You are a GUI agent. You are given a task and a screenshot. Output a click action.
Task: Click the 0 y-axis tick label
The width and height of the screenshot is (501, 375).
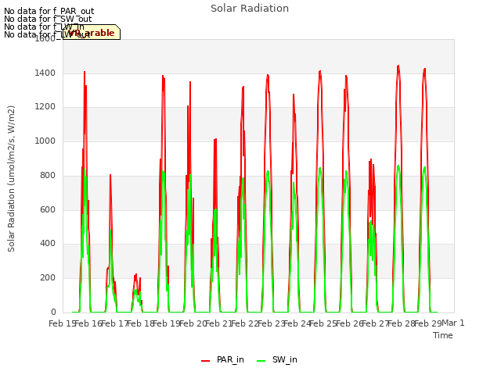(x=53, y=312)
